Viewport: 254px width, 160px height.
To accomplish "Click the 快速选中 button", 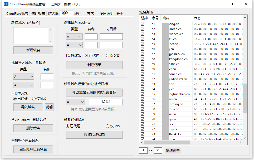I will [173, 151].
